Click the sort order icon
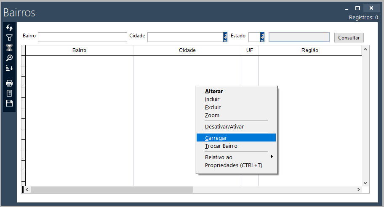Image resolution: width=384 pixels, height=207 pixels. point(9,68)
